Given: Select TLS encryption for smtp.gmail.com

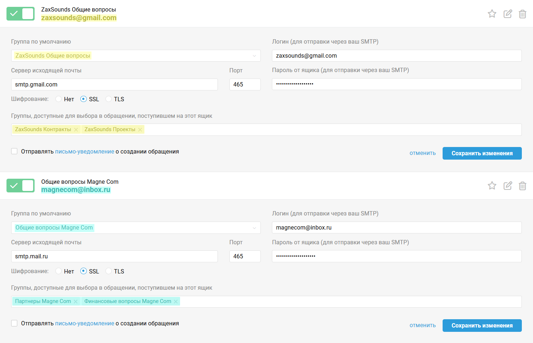Looking at the screenshot, I should [109, 99].
